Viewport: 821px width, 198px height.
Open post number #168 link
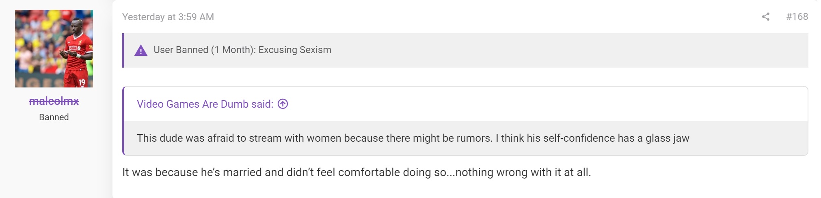point(797,17)
